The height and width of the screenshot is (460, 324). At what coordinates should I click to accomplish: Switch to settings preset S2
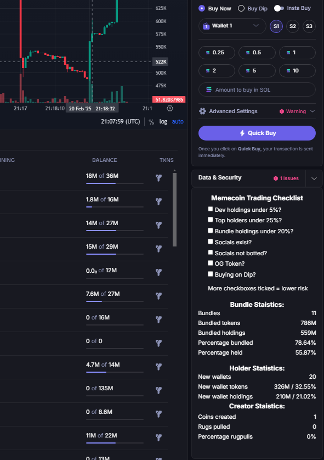pos(293,26)
